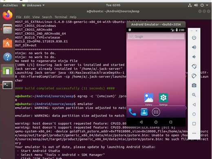Click the 'build completed successfully' line in terminal

(x=65, y=88)
